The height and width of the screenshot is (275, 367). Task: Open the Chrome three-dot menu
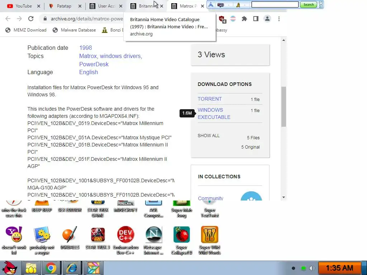(x=279, y=19)
